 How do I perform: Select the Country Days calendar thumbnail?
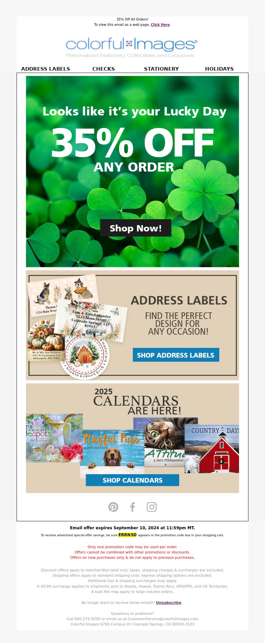tap(212, 448)
